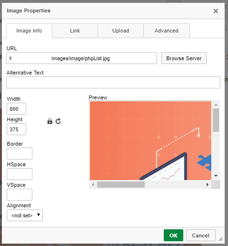Select the Height field showing 375
The image size is (228, 246).
[16, 129]
